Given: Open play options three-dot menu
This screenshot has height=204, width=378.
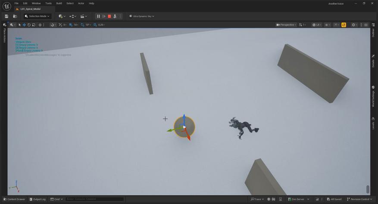Looking at the screenshot, I should coord(120,16).
